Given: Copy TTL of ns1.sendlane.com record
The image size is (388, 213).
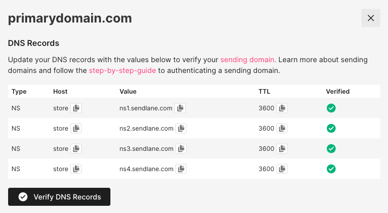Looking at the screenshot, I should coord(282,108).
